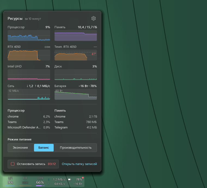Screen dimensions: 207x188
Task: Click the Intel UHD usage graph
Action: tap(29, 75)
